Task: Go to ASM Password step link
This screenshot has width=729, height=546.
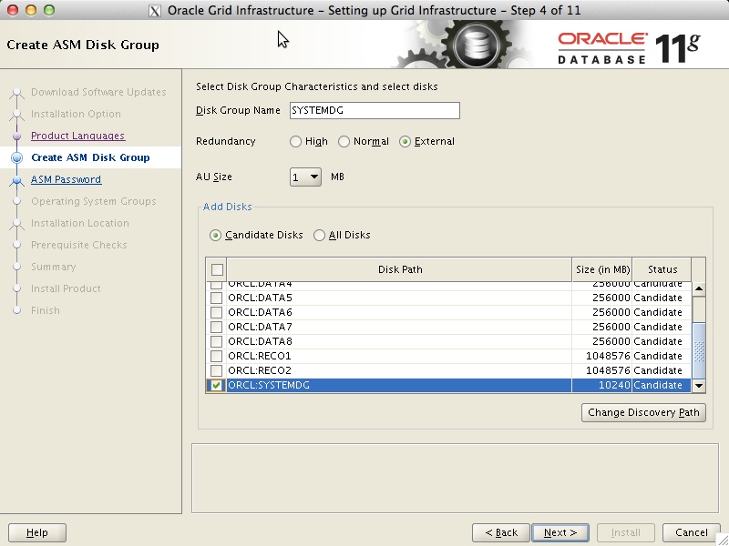Action: click(66, 179)
